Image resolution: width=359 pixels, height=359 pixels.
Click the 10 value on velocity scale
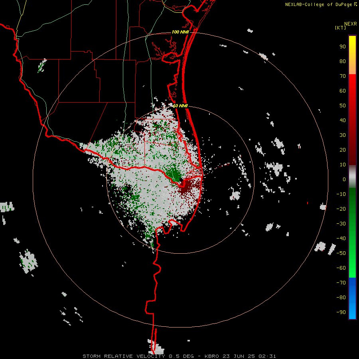point(343,165)
